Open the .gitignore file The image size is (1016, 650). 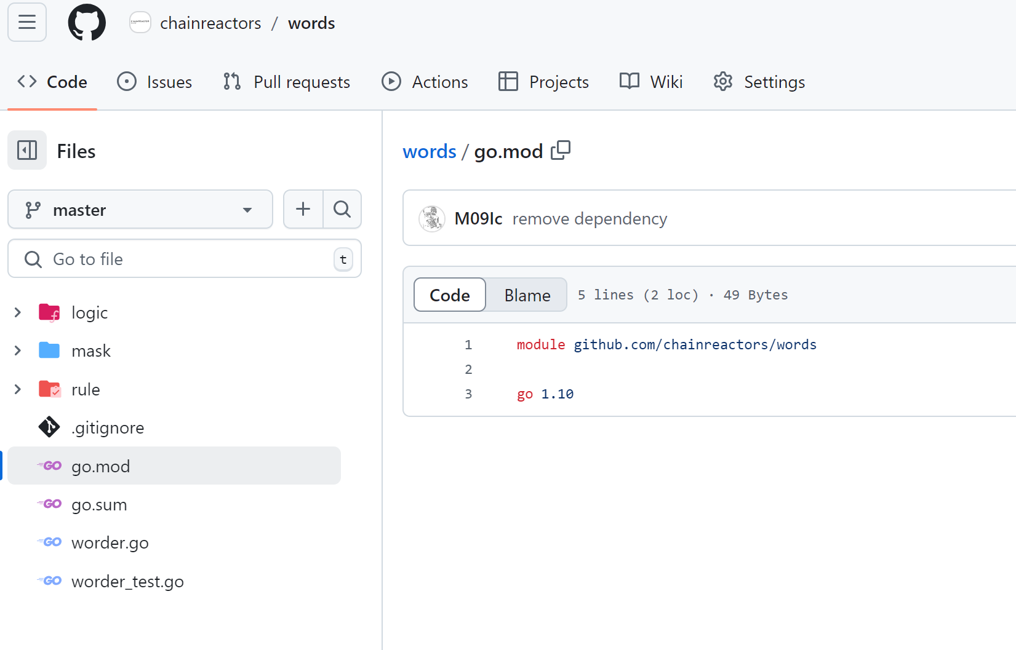(x=108, y=428)
